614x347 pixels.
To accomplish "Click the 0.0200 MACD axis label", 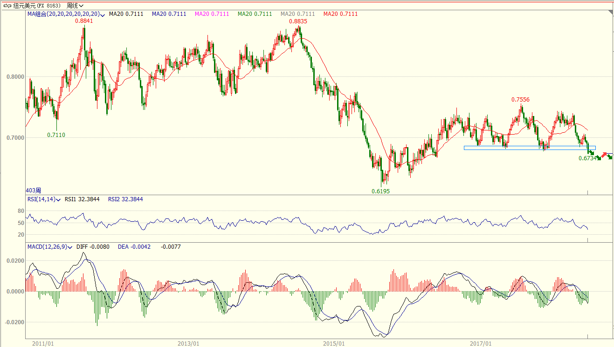I will [x=14, y=260].
